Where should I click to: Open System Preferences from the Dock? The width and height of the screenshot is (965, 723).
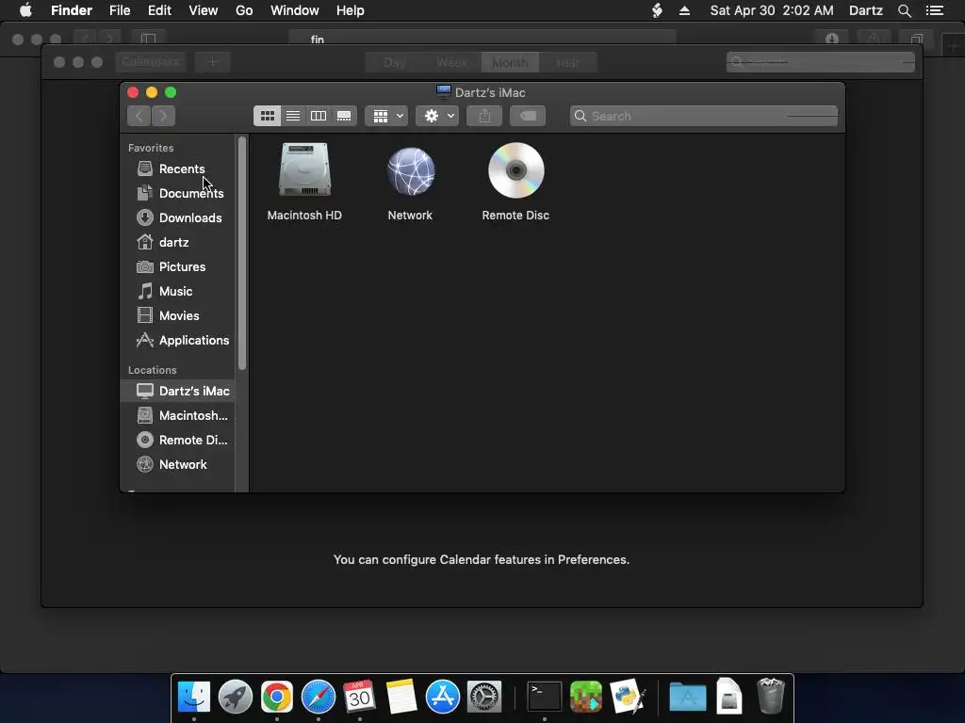(484, 697)
